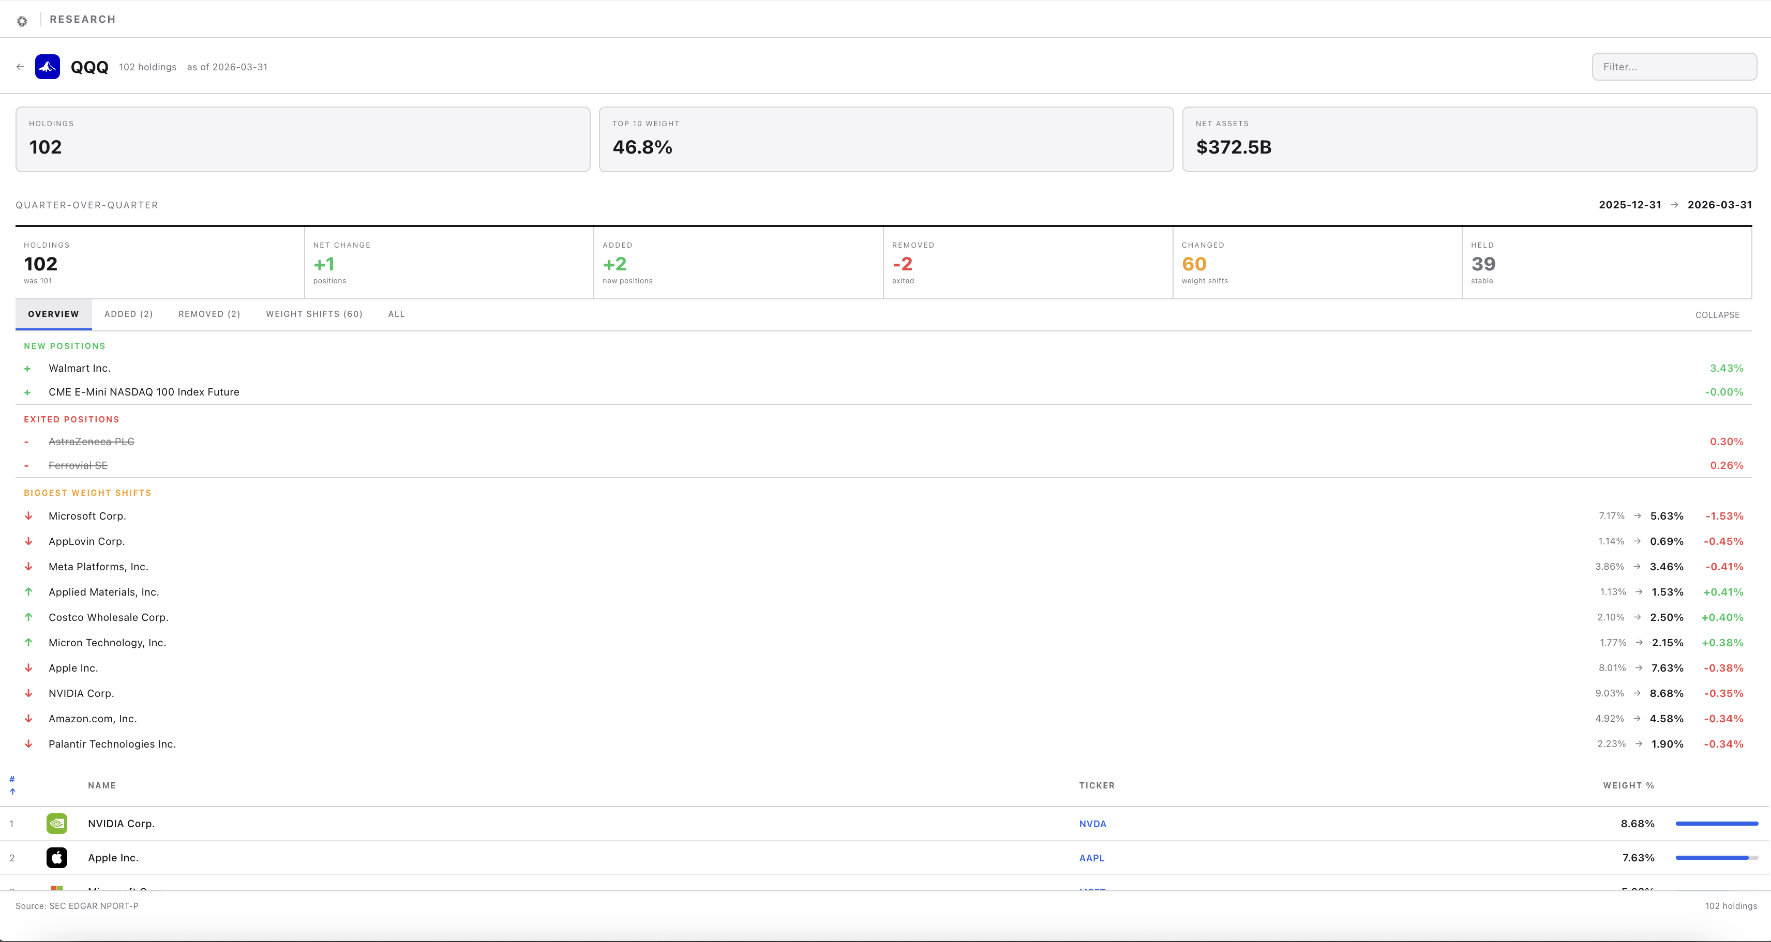Select Costco Wholesale Corp. weight shift row

[883, 617]
